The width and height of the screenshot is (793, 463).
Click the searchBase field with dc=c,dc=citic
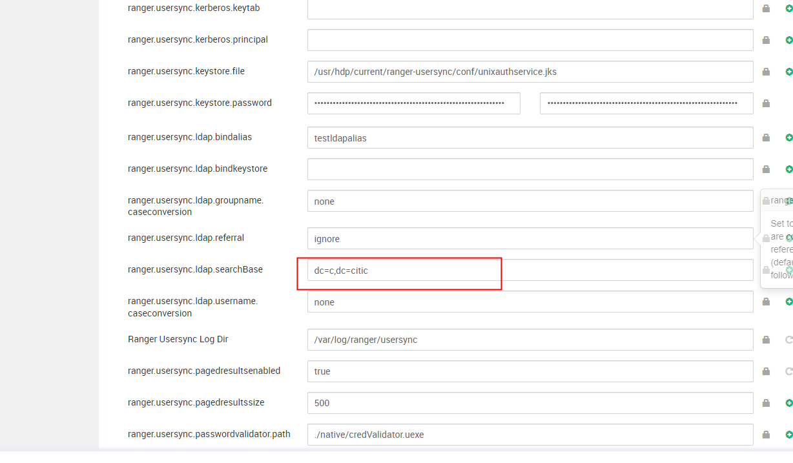coord(530,270)
